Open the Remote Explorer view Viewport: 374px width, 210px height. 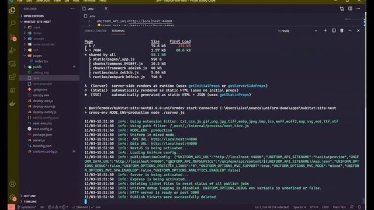click(12, 64)
